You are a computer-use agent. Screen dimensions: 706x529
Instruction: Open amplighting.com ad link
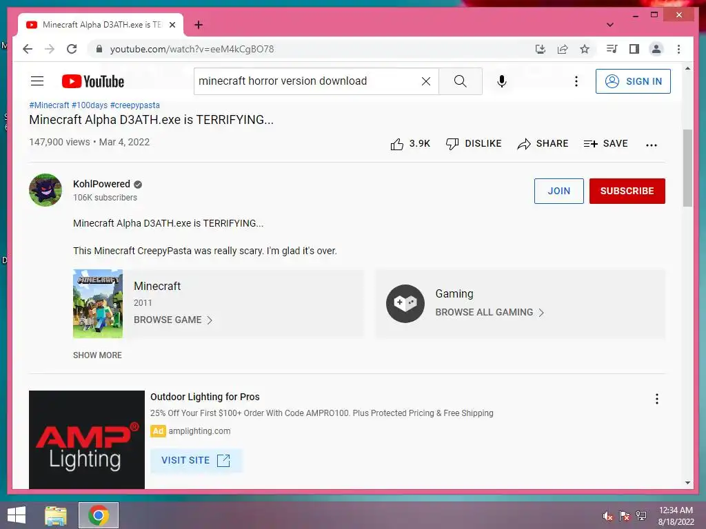(199, 431)
